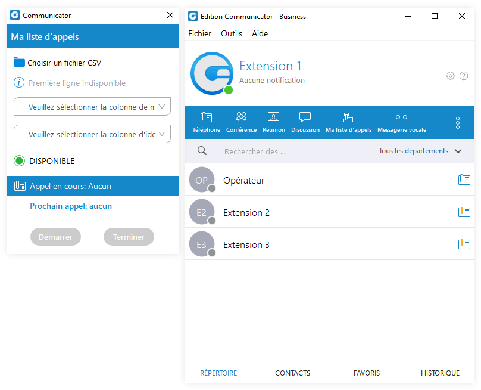Click green presence dot on profile avatar
The width and height of the screenshot is (481, 390).
click(x=228, y=90)
